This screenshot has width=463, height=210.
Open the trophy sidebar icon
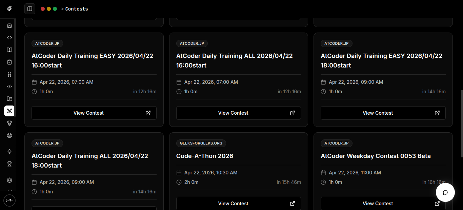(x=9, y=164)
